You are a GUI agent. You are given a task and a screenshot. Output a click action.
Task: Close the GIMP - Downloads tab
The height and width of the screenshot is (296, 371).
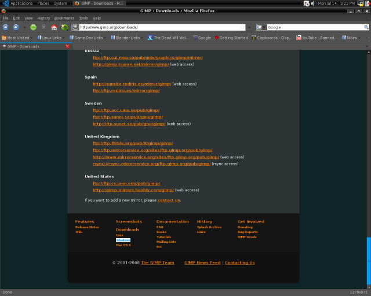click(x=67, y=46)
